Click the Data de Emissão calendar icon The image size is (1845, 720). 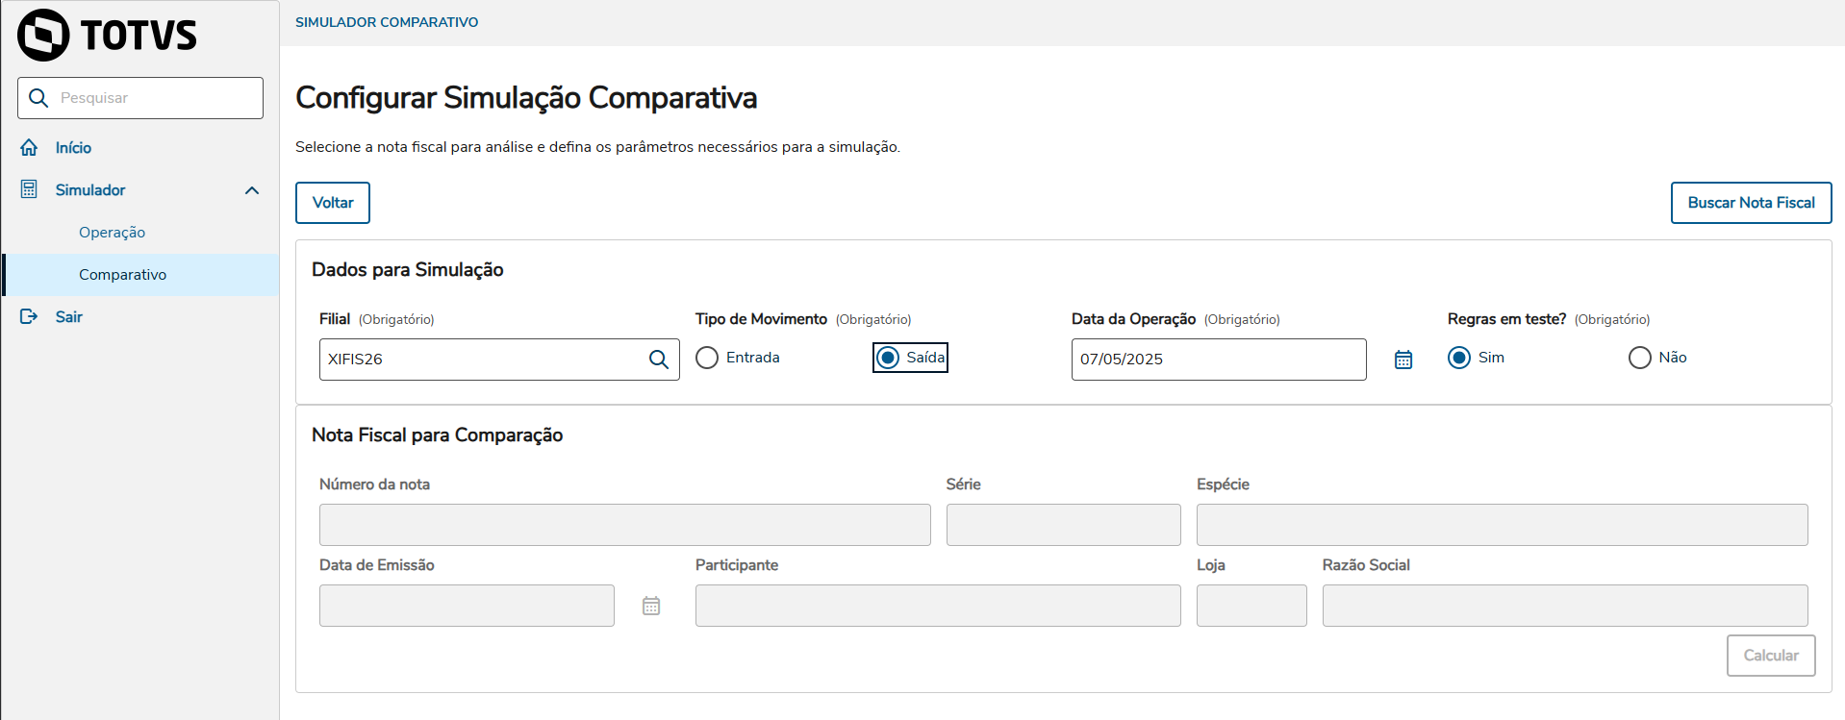(651, 606)
